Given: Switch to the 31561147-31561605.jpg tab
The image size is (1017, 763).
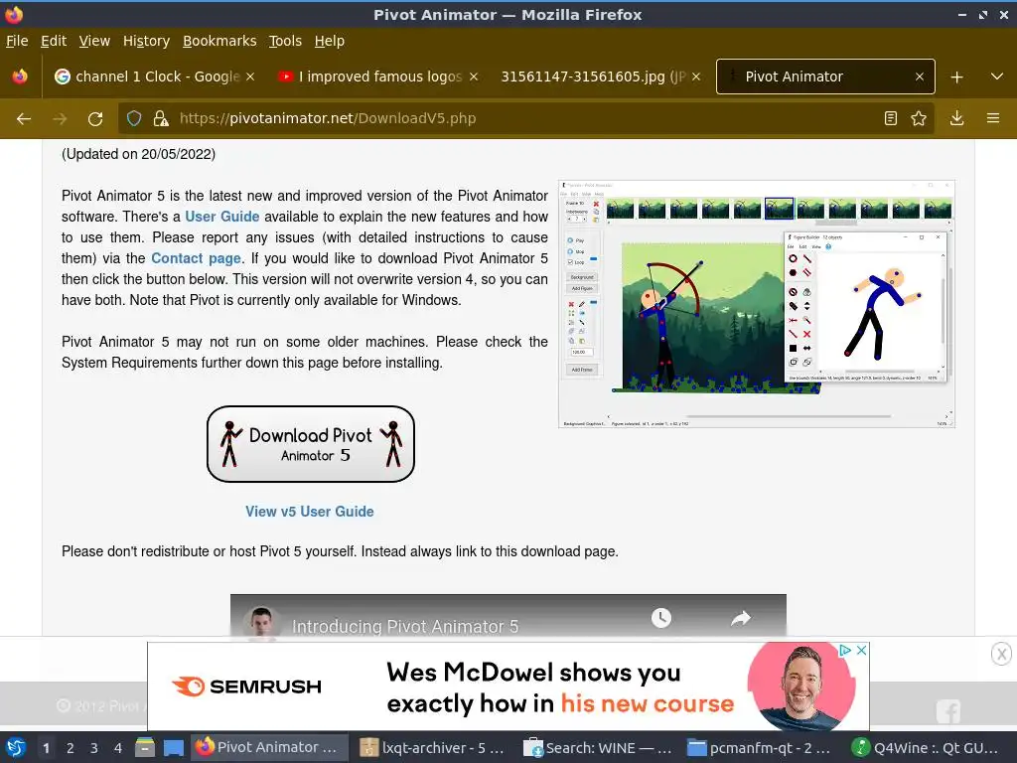Looking at the screenshot, I should coord(601,76).
